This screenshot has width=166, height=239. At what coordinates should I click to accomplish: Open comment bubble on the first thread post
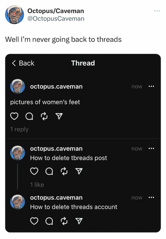[29, 117]
